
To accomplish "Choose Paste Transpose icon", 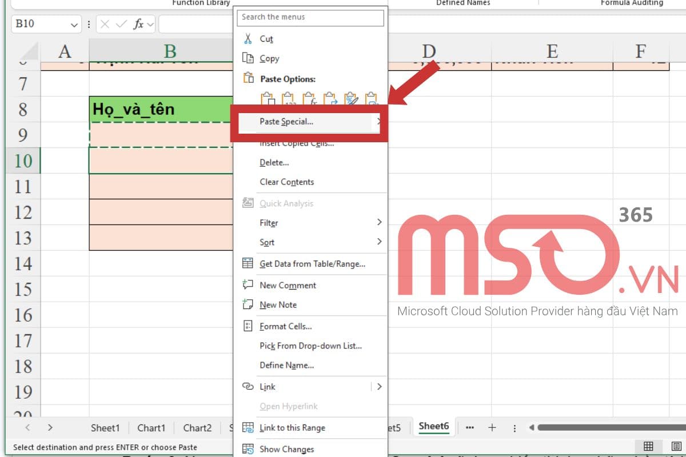I will click(330, 99).
